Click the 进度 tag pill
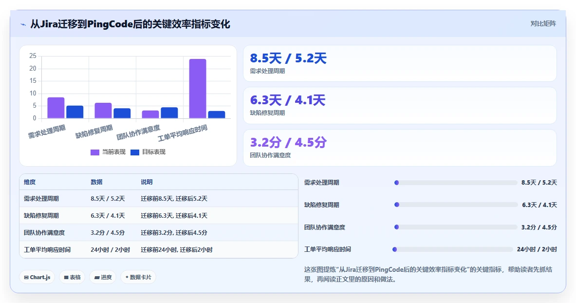The image size is (576, 303). tap(103, 277)
